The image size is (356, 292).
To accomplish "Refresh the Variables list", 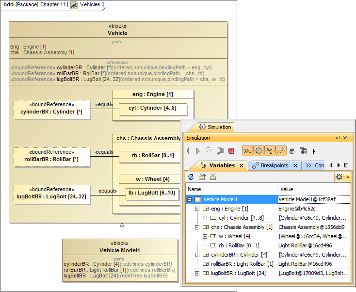I will click(x=191, y=177).
